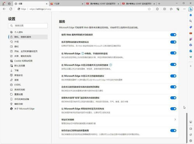Screen dimensions: 194x144
Task: Open '下载' settings section
Action: pos(28,70)
